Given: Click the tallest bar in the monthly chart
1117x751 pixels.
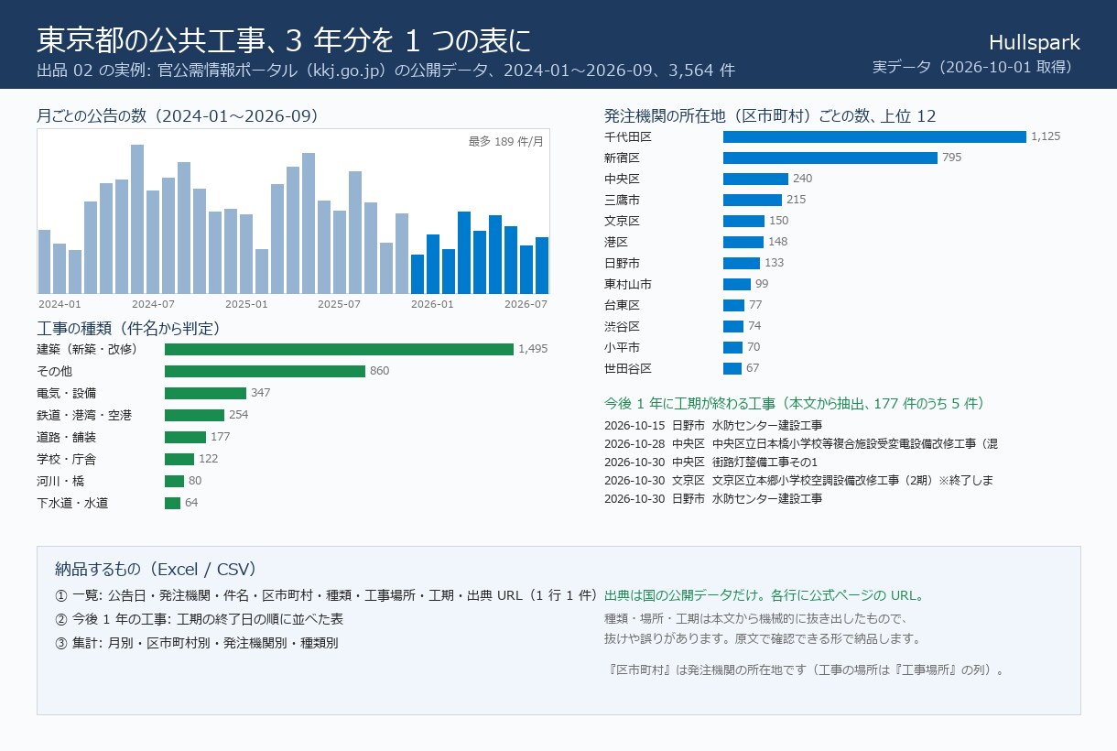Looking at the screenshot, I should tap(137, 219).
